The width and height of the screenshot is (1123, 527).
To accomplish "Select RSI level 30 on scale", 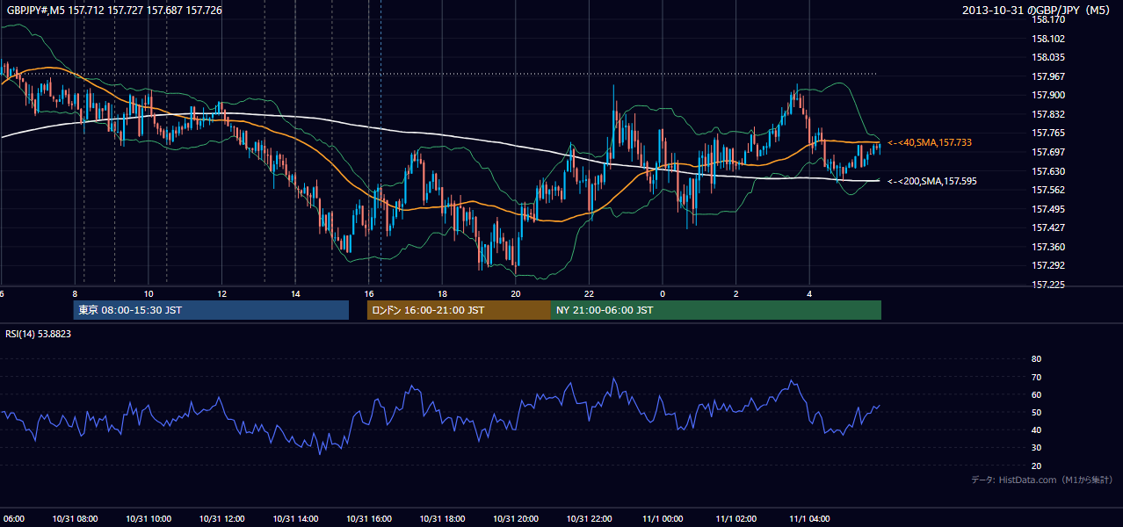I will coord(1036,448).
